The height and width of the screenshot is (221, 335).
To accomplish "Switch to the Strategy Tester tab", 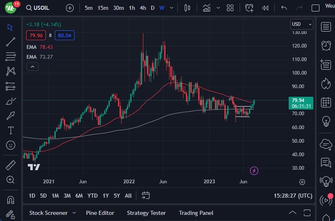I will [x=146, y=213].
